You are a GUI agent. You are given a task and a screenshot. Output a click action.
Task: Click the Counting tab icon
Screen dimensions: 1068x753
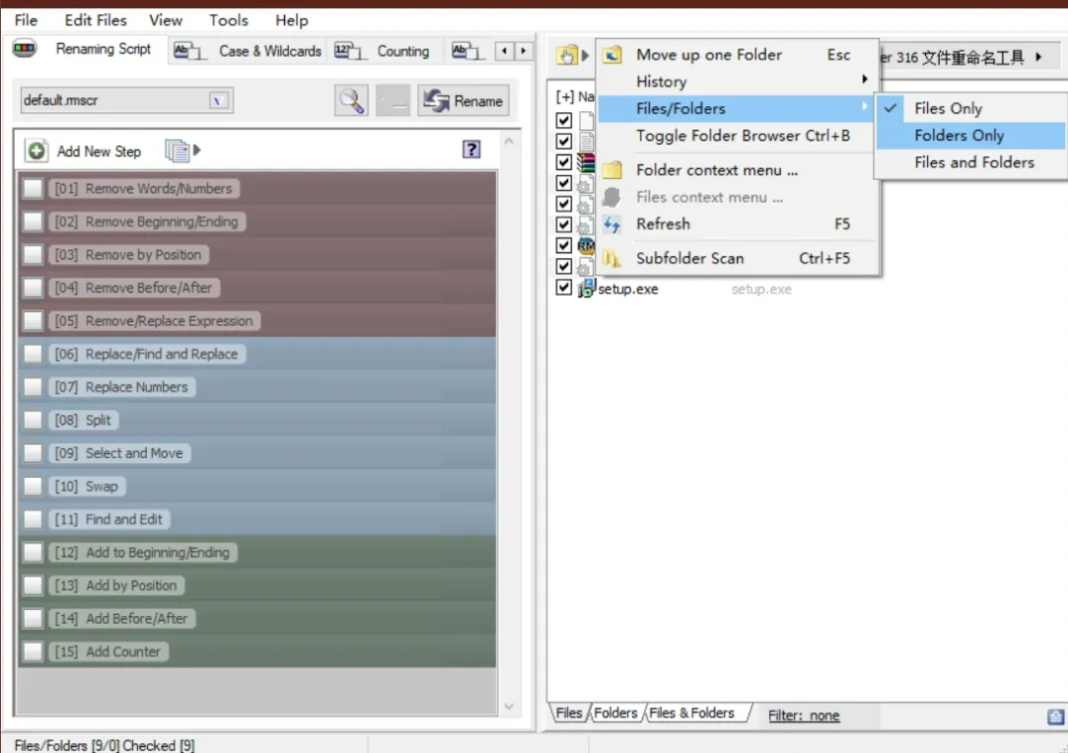(x=350, y=51)
